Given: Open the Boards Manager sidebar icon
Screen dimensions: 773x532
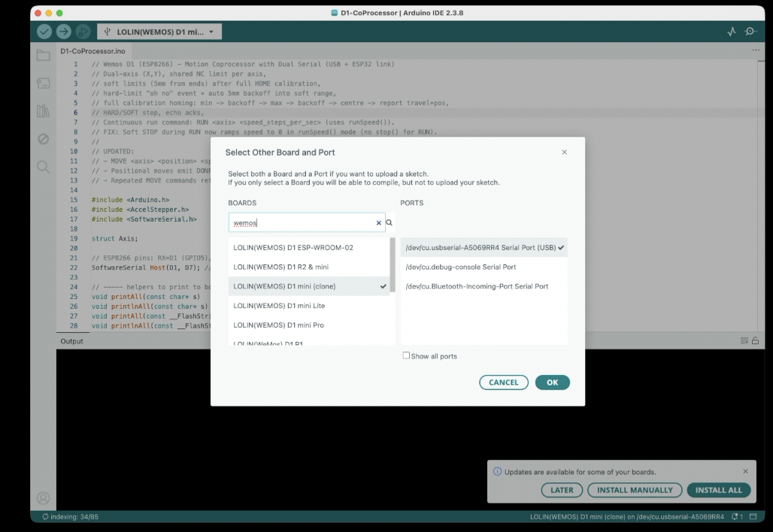Looking at the screenshot, I should [44, 83].
